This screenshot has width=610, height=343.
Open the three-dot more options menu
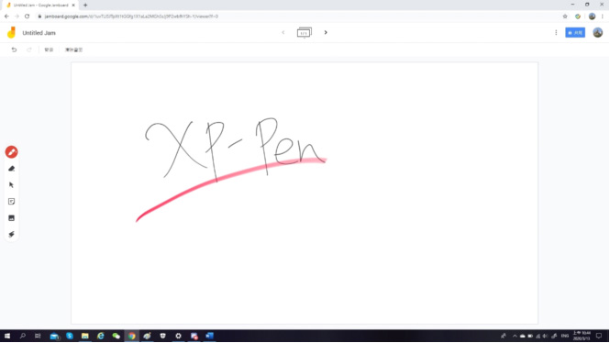pyautogui.click(x=556, y=33)
